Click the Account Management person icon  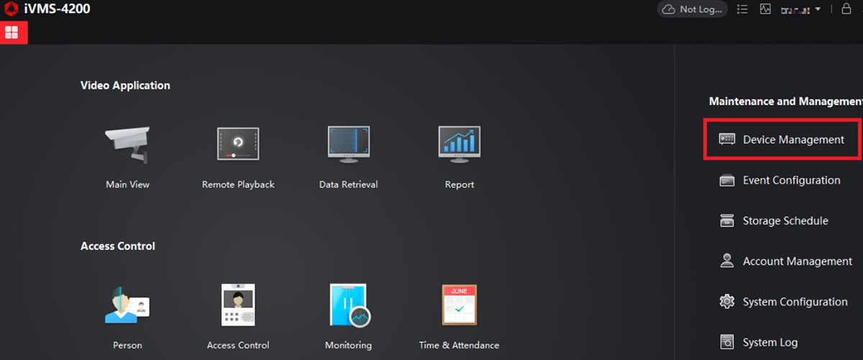(x=727, y=261)
